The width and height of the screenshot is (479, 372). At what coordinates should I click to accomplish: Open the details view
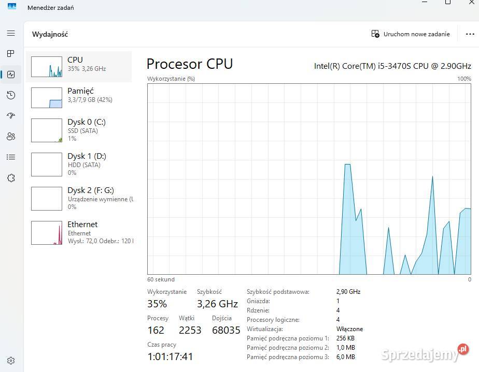pyautogui.click(x=11, y=157)
